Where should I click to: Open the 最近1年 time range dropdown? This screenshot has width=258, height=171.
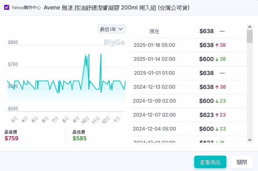(111, 29)
